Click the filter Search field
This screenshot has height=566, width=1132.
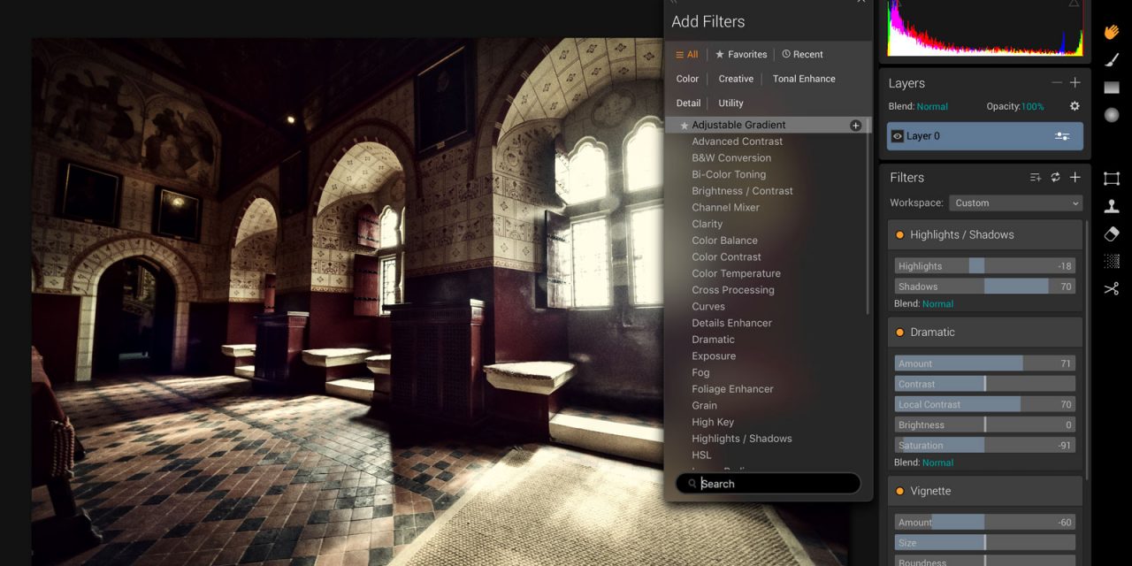point(769,483)
